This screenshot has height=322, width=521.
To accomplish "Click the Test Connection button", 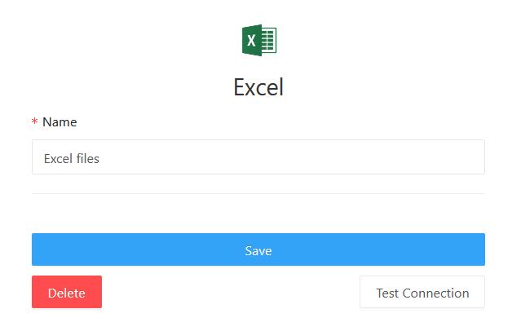I will tap(422, 292).
